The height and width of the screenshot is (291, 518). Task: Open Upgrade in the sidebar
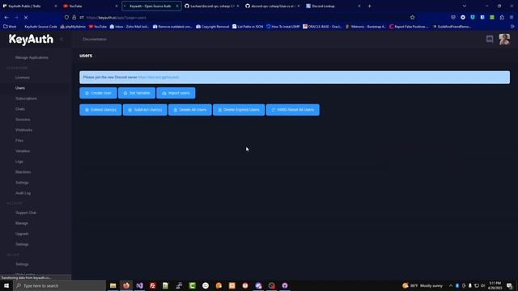[x=22, y=234]
